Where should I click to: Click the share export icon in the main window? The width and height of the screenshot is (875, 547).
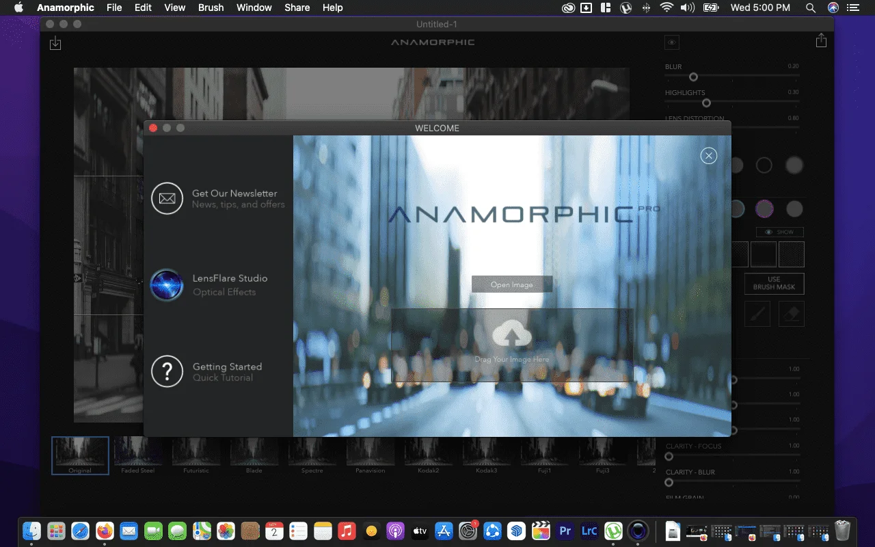click(x=821, y=41)
